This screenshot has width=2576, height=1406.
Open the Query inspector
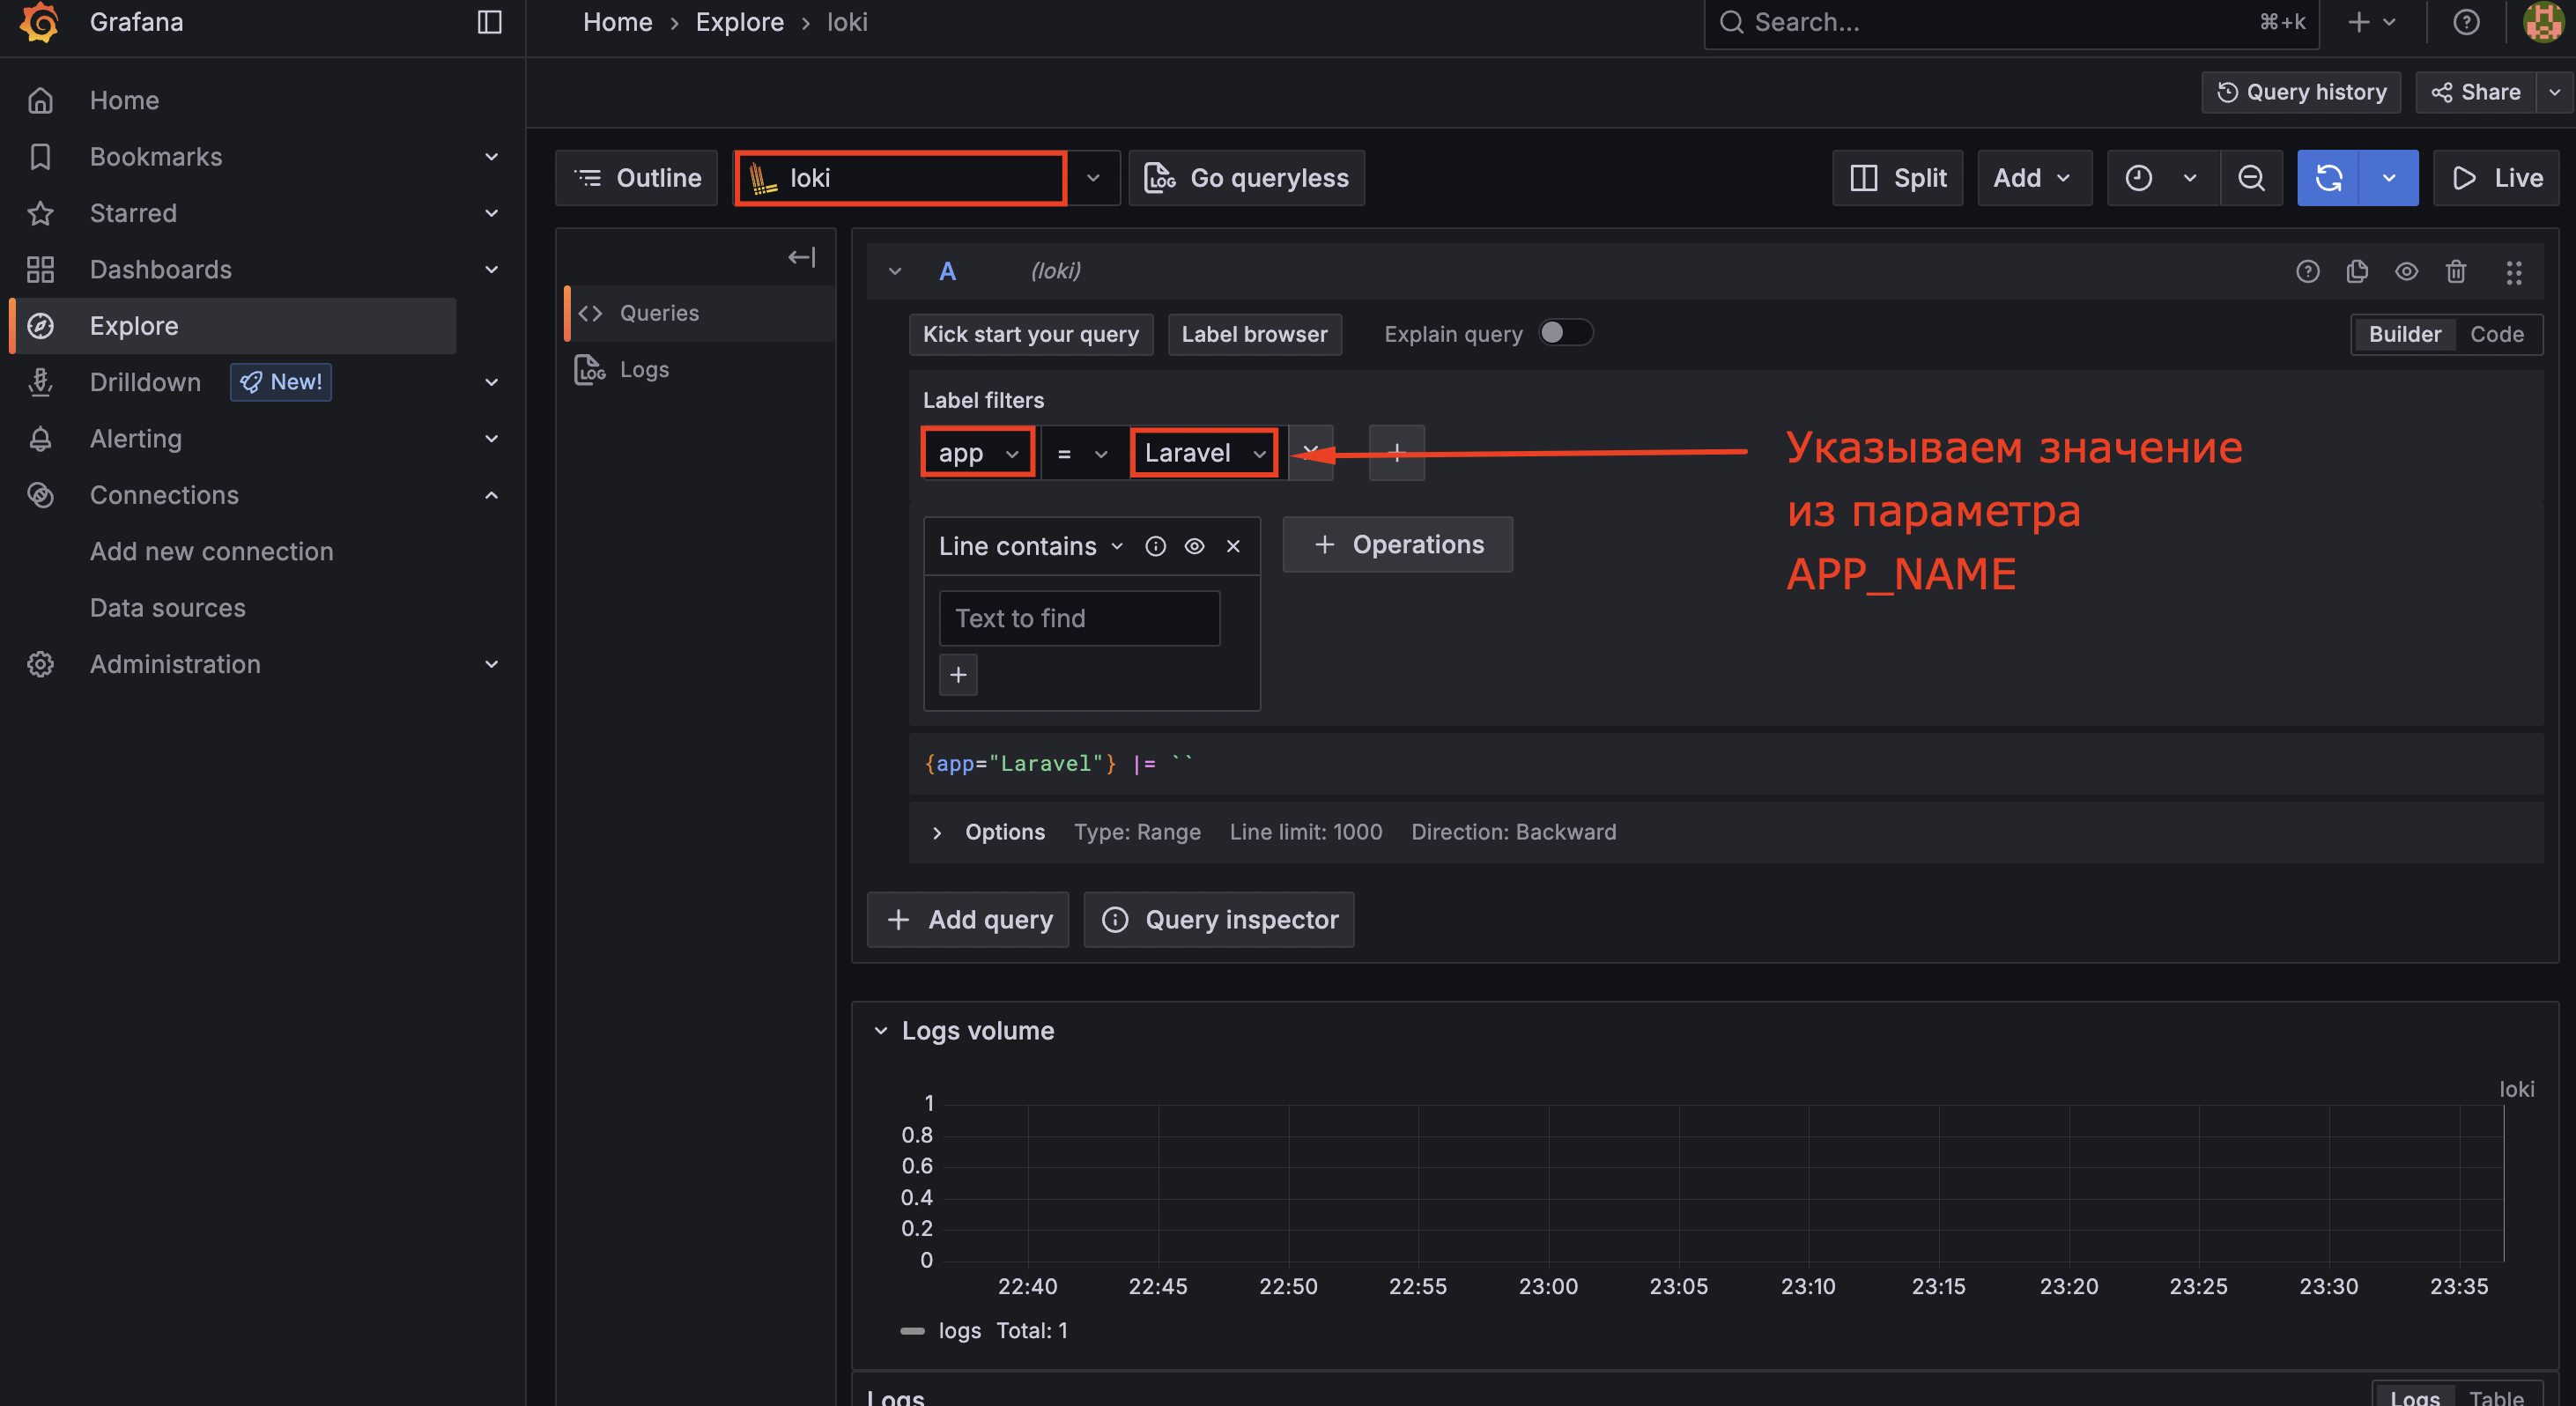(1219, 920)
